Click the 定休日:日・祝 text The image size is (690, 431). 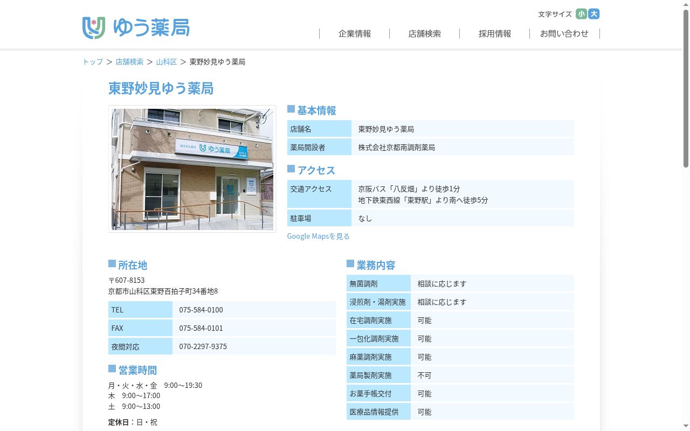tap(133, 422)
